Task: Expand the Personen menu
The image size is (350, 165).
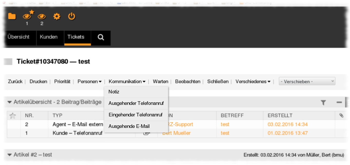Action: click(x=89, y=82)
